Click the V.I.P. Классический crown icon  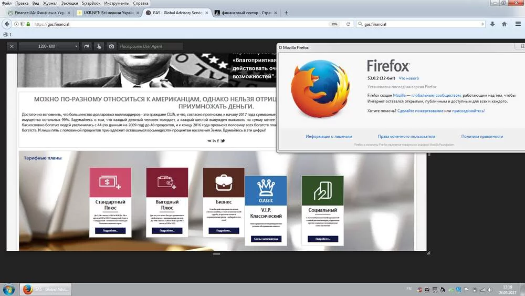(x=266, y=190)
